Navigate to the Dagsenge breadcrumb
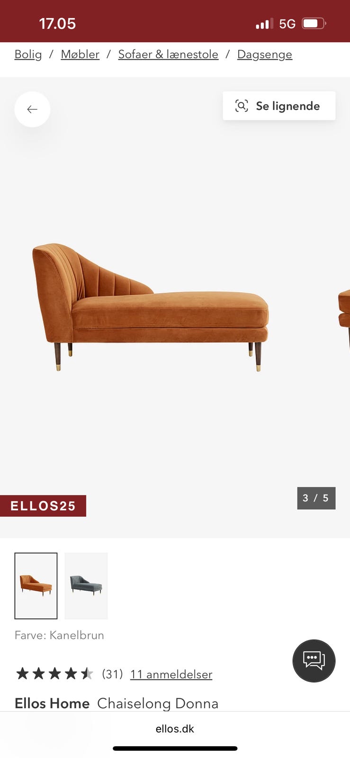This screenshot has width=350, height=758. pos(265,54)
